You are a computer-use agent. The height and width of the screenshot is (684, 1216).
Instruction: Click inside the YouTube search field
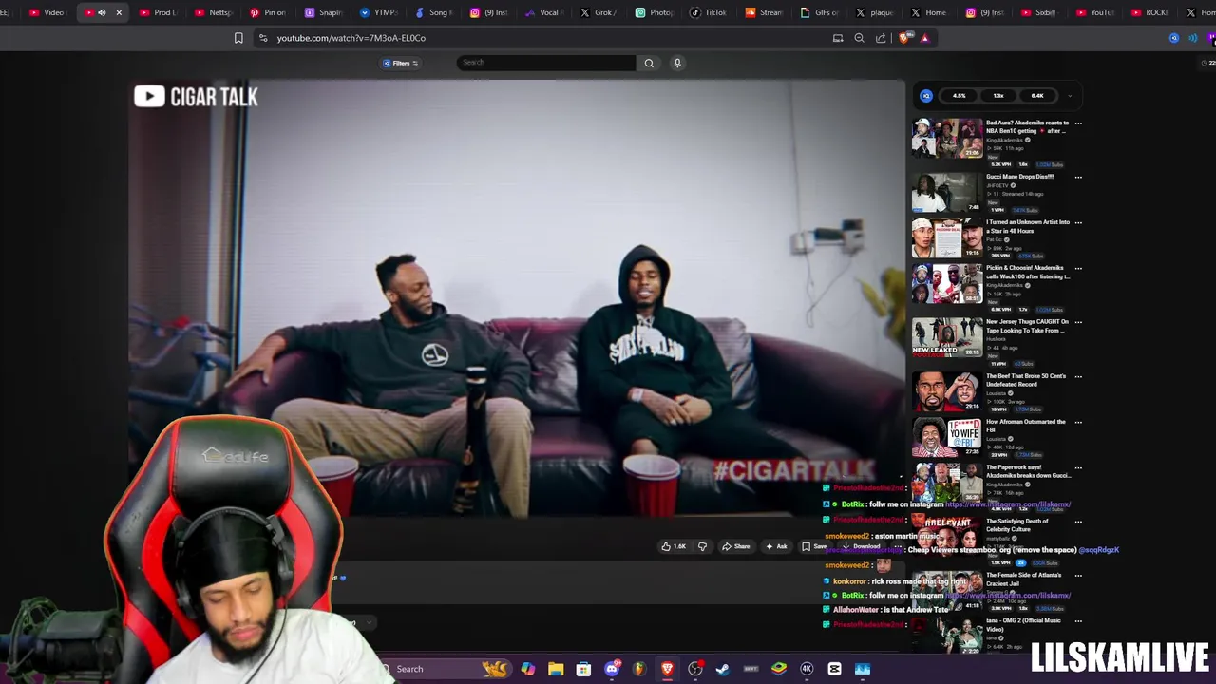[x=545, y=63]
